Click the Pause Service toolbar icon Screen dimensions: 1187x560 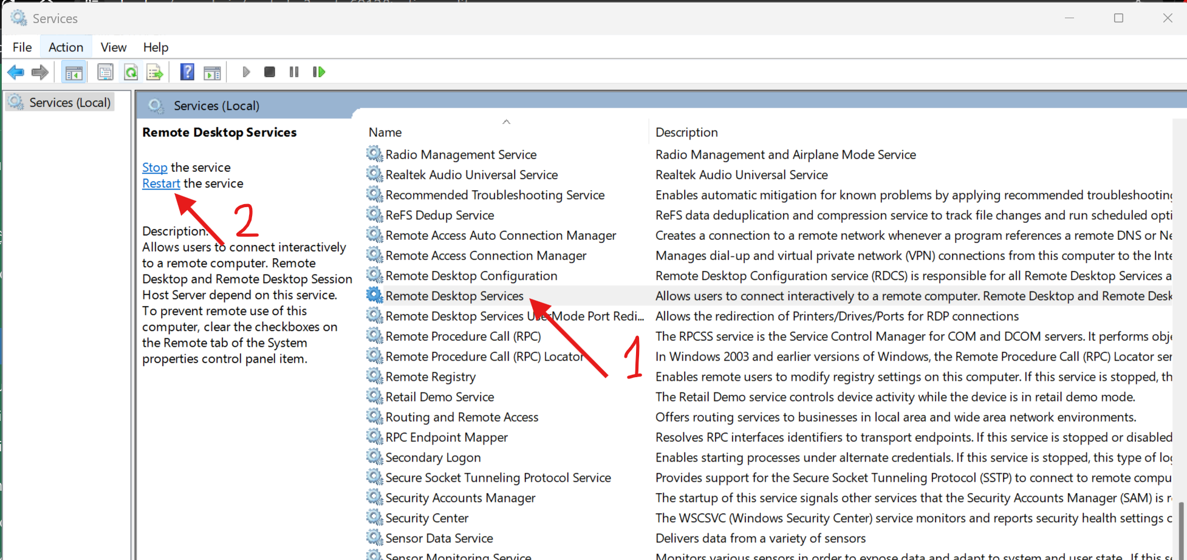294,72
